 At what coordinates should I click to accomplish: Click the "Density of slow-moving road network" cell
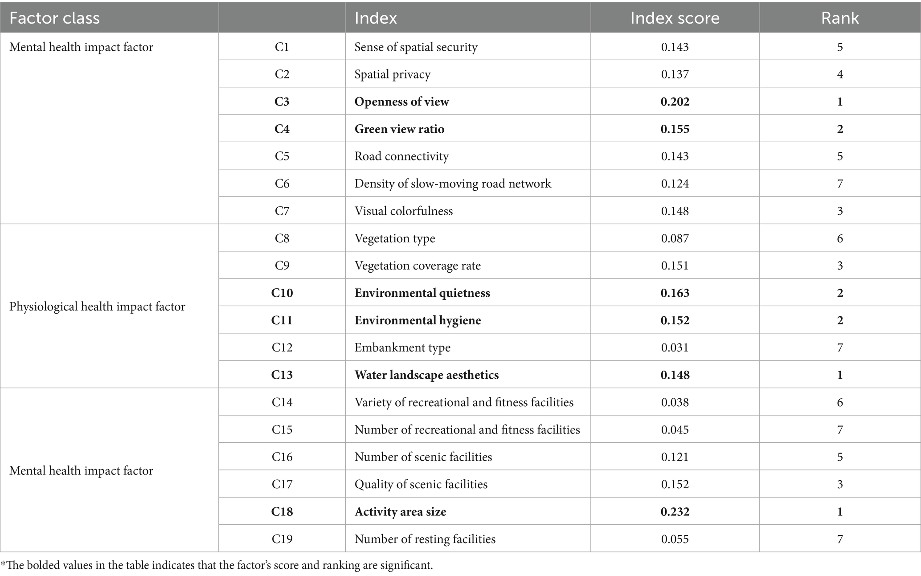[453, 184]
